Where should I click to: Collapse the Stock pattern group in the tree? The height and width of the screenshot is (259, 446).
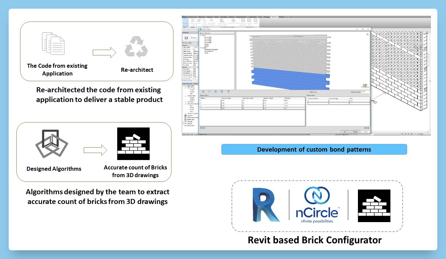(x=201, y=35)
